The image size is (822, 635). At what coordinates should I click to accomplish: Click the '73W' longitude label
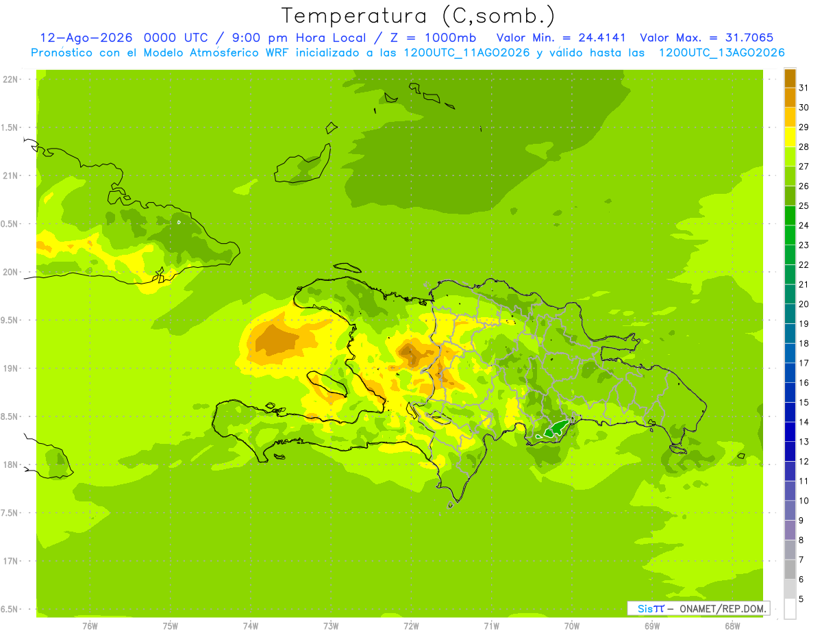[x=331, y=625]
